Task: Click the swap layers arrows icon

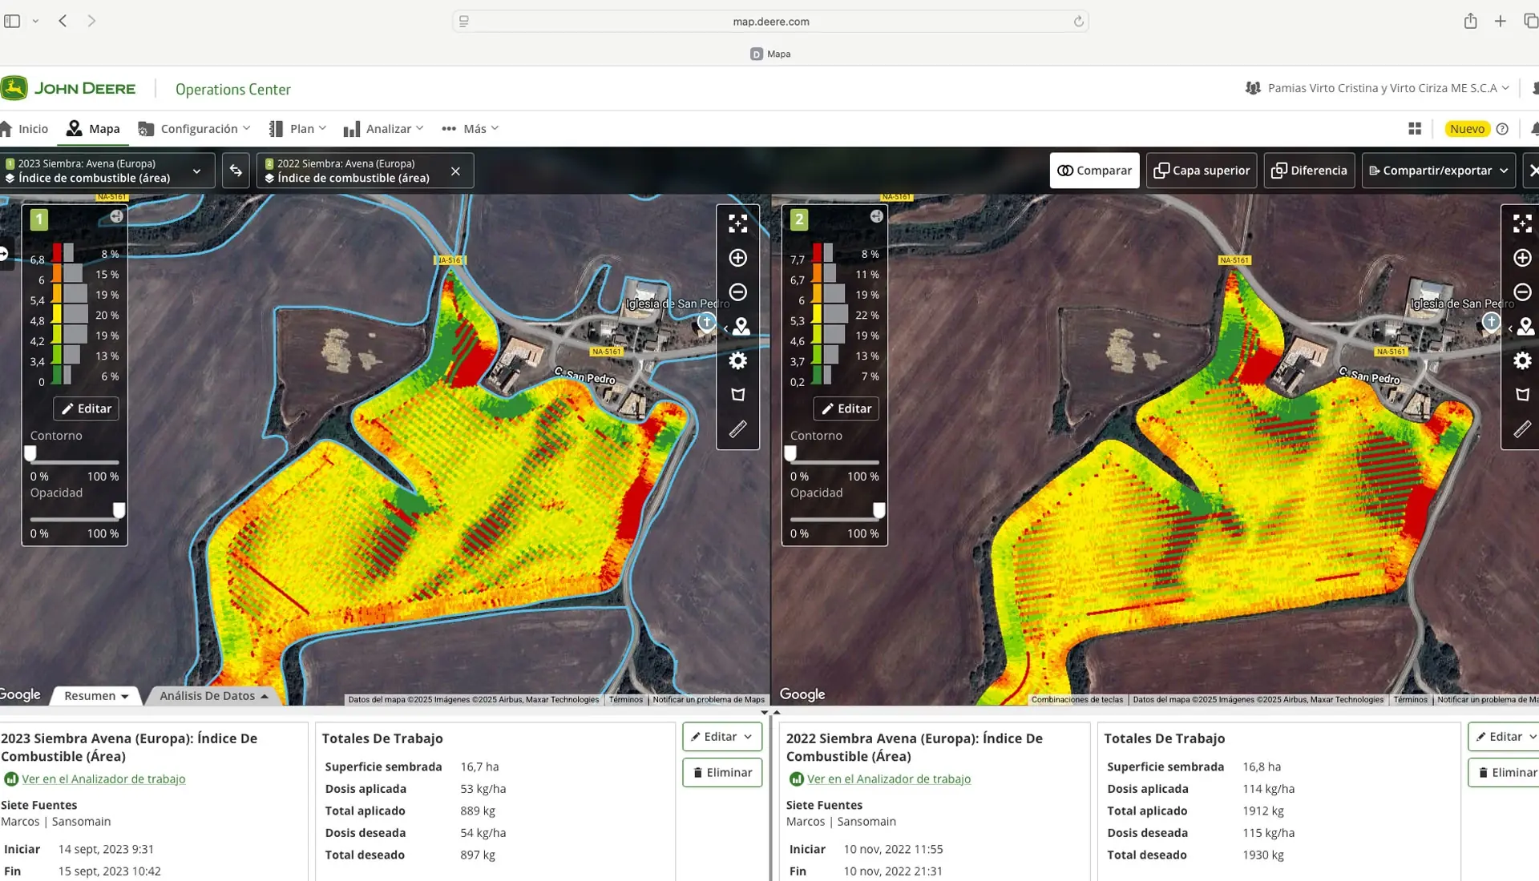Action: click(236, 171)
